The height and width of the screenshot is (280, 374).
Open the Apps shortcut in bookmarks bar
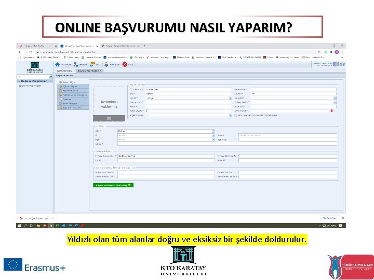[26, 58]
